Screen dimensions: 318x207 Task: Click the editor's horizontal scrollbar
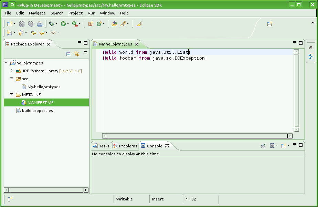[x=198, y=136]
